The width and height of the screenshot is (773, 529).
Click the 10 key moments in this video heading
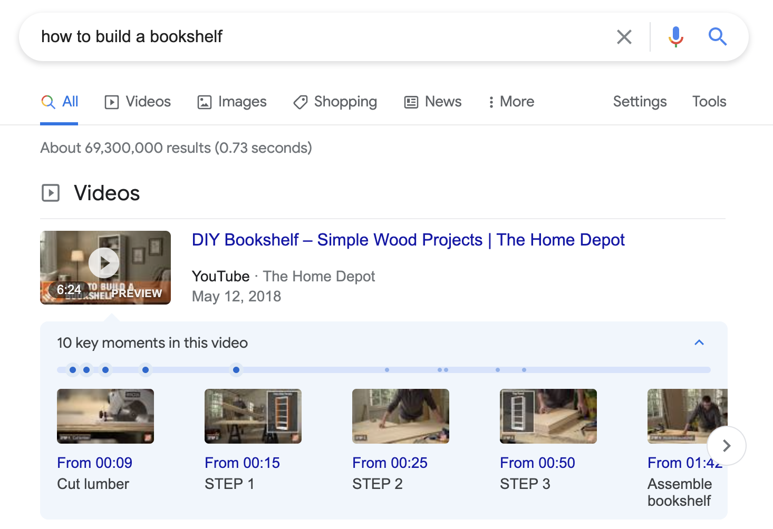(152, 342)
